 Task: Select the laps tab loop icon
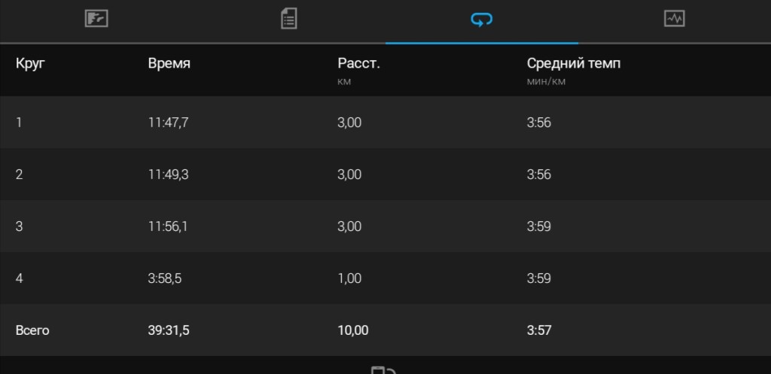point(482,20)
